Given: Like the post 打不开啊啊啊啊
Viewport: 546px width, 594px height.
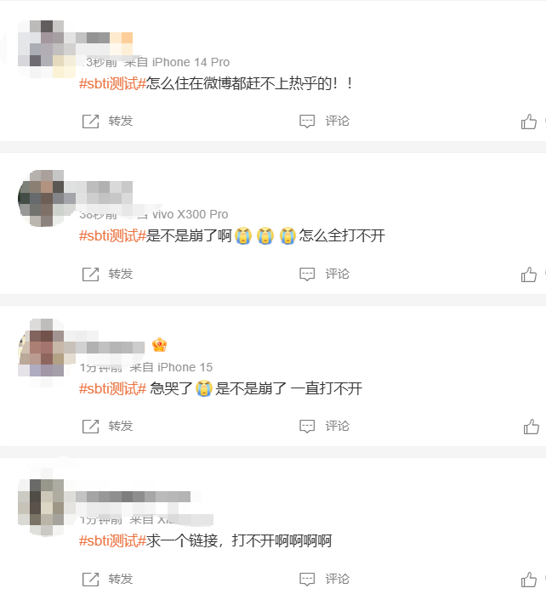Looking at the screenshot, I should [528, 580].
